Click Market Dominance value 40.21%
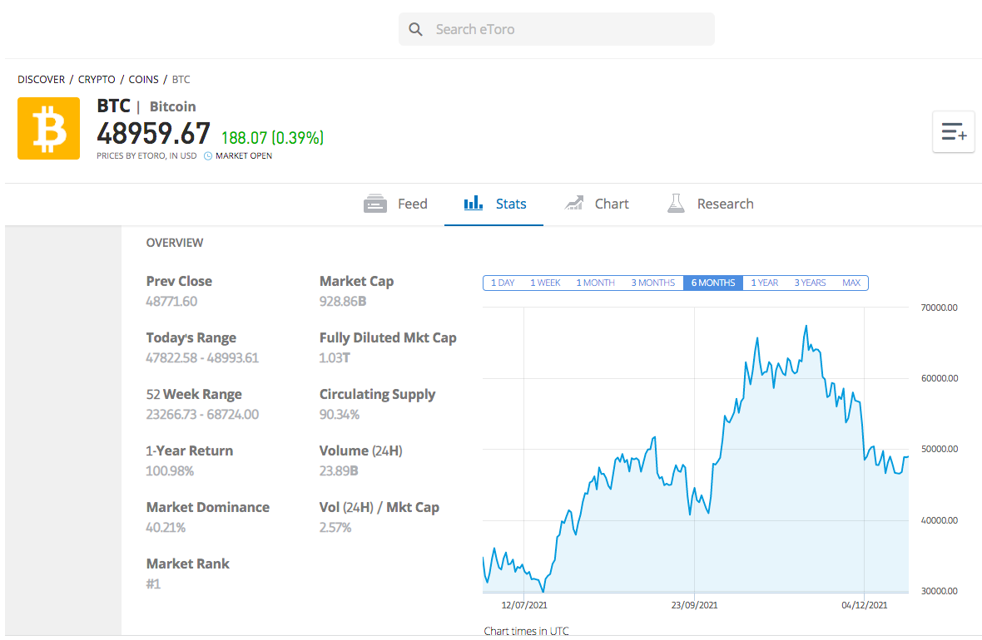Viewport: 982px width, 640px height. pos(166,528)
